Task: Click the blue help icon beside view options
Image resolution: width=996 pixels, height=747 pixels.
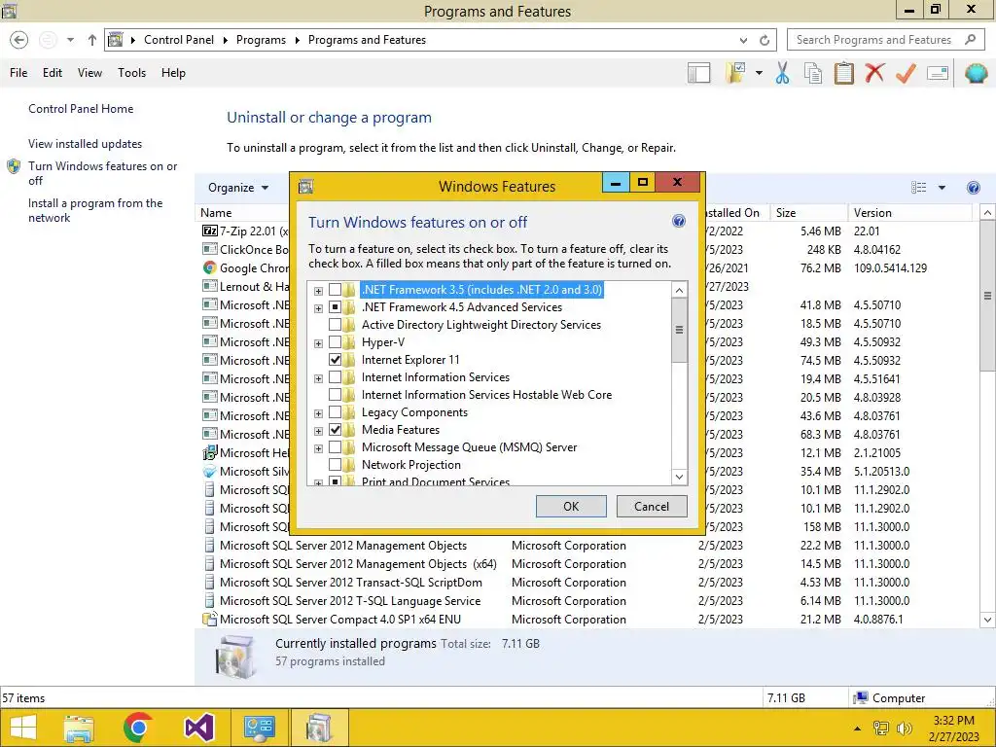Action: click(x=973, y=188)
